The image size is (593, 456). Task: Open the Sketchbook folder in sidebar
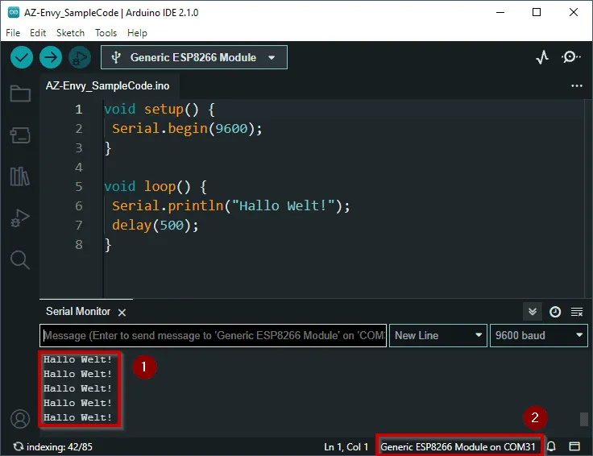tap(20, 94)
